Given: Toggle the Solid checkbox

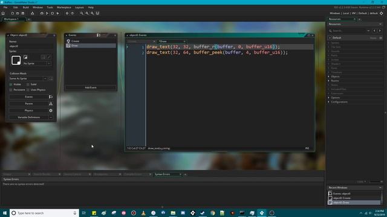Looking at the screenshot, I should tap(28, 84).
